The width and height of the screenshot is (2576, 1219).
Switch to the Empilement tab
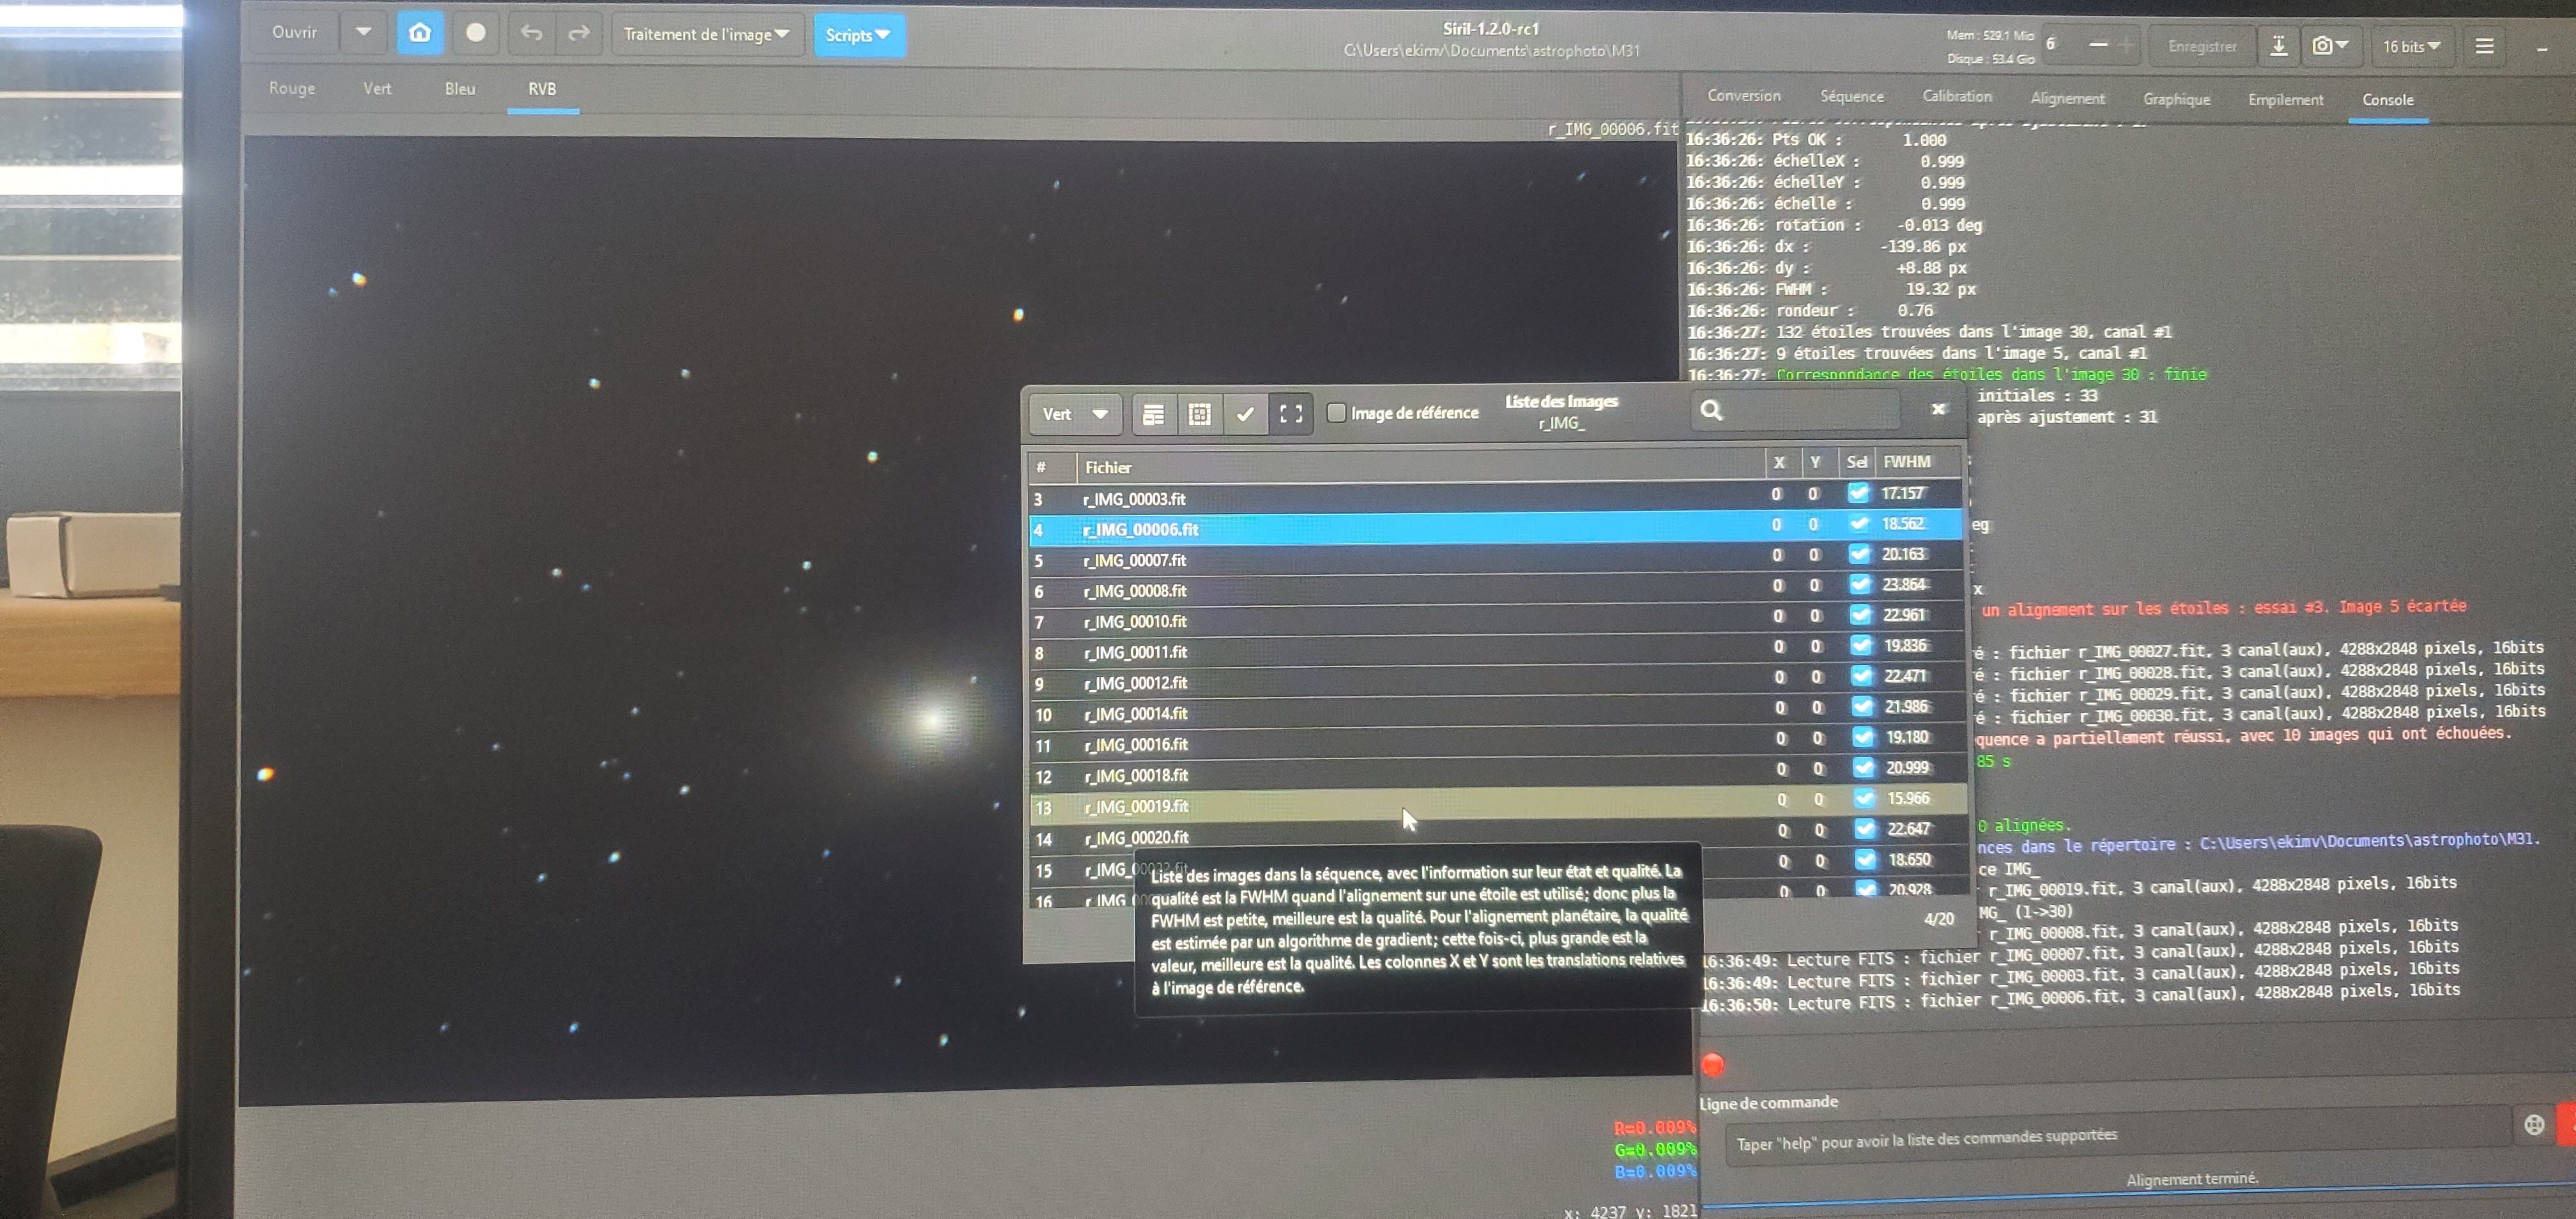click(x=2285, y=99)
